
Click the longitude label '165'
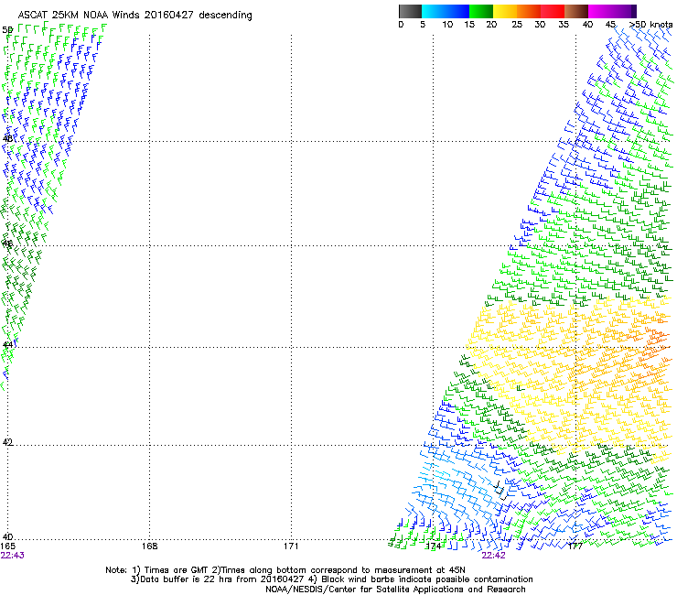coord(7,546)
